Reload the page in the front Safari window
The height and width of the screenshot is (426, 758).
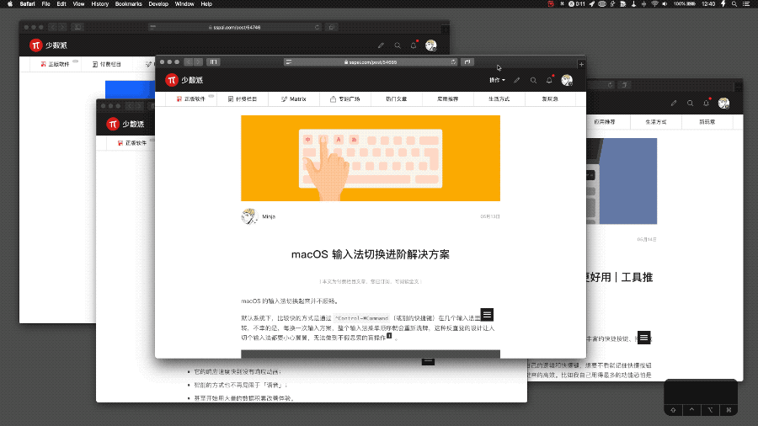pos(453,62)
